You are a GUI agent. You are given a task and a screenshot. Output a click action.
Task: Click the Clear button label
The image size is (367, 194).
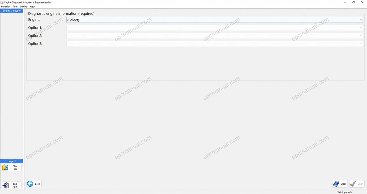click(343, 184)
